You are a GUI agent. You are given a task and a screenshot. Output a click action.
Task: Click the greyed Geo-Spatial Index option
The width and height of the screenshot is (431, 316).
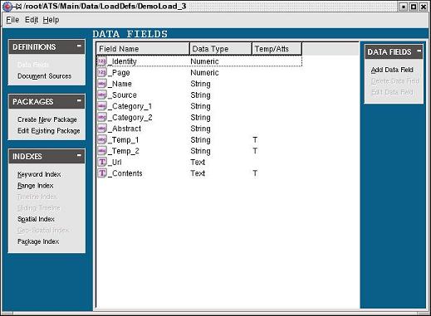coord(43,231)
